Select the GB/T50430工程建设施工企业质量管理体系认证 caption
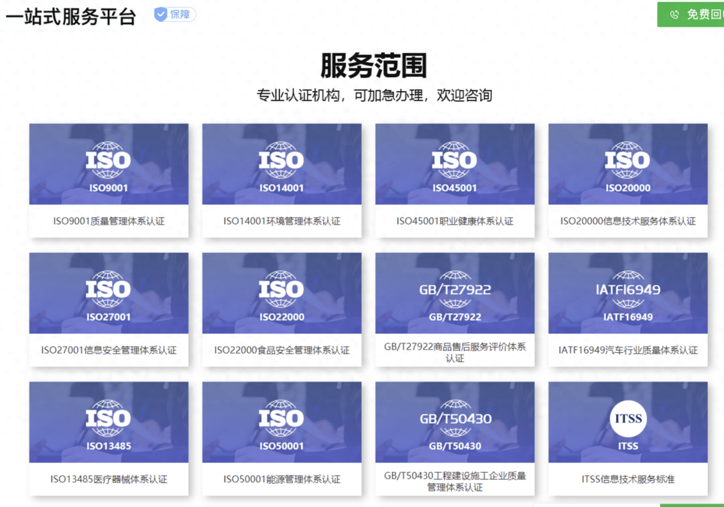This screenshot has width=724, height=507. click(455, 482)
